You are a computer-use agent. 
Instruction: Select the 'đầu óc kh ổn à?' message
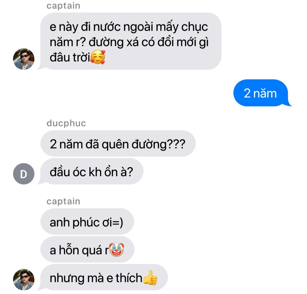tap(92, 171)
